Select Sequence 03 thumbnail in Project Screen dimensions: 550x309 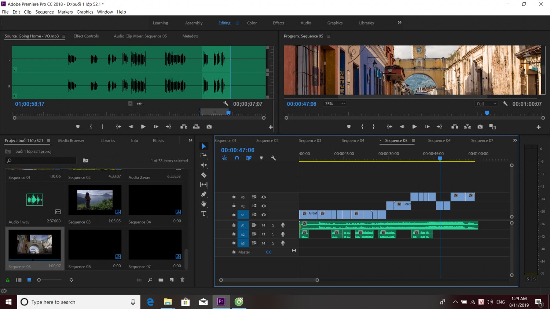pos(95,200)
